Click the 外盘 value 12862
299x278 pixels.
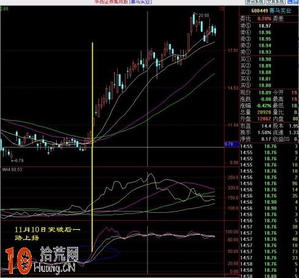[264, 118]
